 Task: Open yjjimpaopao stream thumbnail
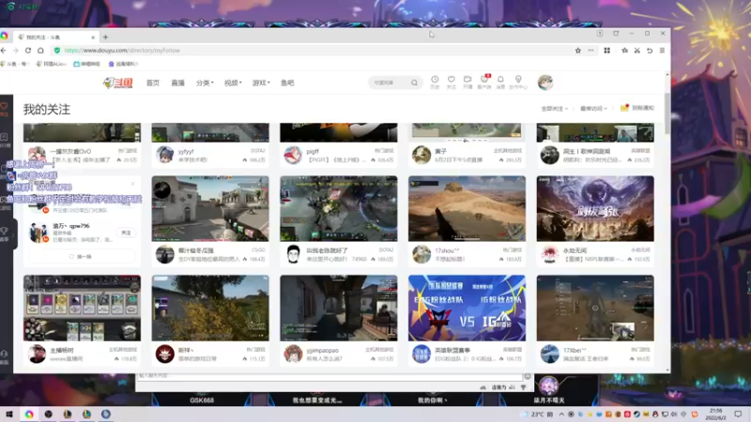[x=339, y=309]
